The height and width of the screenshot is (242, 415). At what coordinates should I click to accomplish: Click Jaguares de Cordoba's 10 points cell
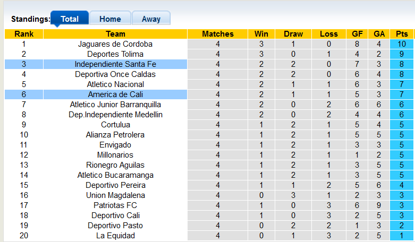(402, 44)
